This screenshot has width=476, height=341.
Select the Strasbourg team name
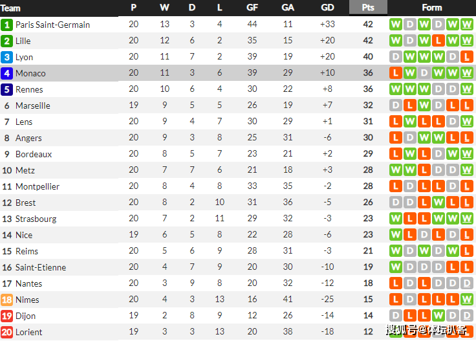pyautogui.click(x=36, y=219)
